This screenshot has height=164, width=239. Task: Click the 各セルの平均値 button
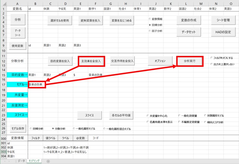[121, 115]
